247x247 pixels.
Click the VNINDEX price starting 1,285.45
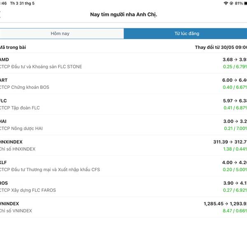tap(226, 204)
